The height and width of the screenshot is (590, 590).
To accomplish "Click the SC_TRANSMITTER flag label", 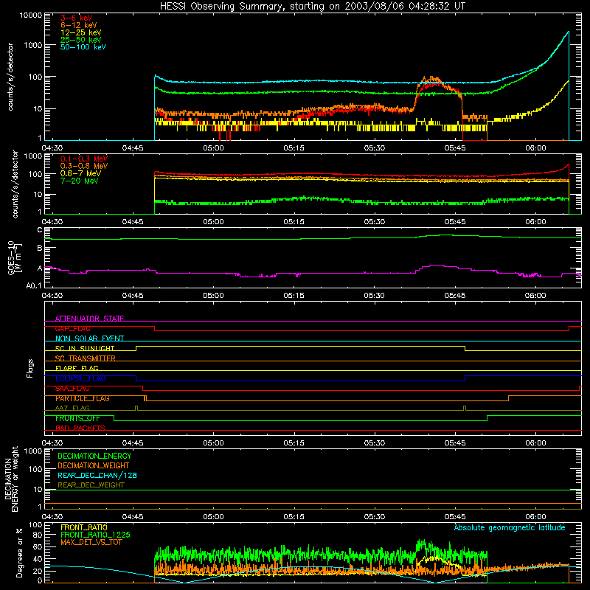I will (x=86, y=358).
